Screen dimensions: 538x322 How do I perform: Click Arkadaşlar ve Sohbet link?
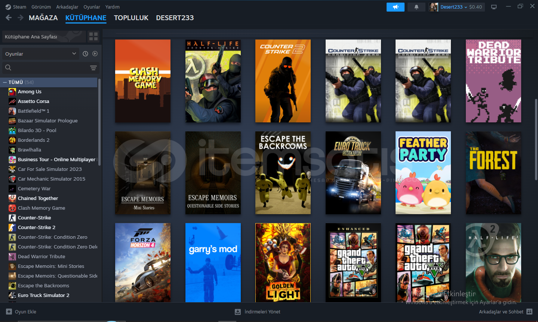click(501, 312)
